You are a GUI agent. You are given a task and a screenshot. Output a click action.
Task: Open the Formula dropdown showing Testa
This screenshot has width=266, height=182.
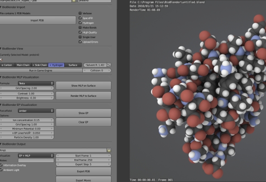click(x=36, y=83)
